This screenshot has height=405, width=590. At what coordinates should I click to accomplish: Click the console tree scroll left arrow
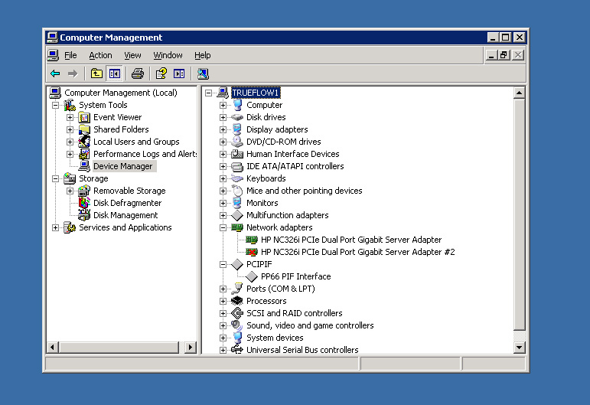point(53,347)
